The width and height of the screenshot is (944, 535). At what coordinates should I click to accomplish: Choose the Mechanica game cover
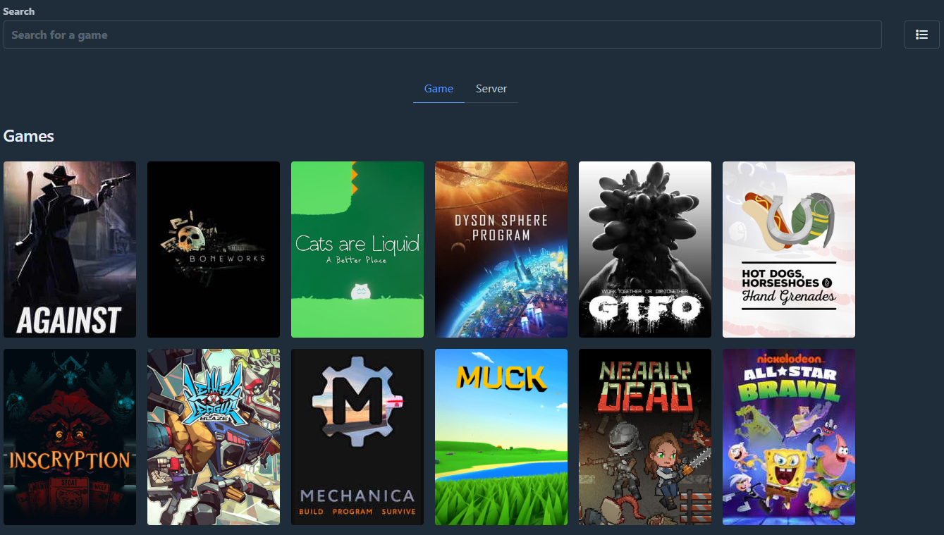357,437
